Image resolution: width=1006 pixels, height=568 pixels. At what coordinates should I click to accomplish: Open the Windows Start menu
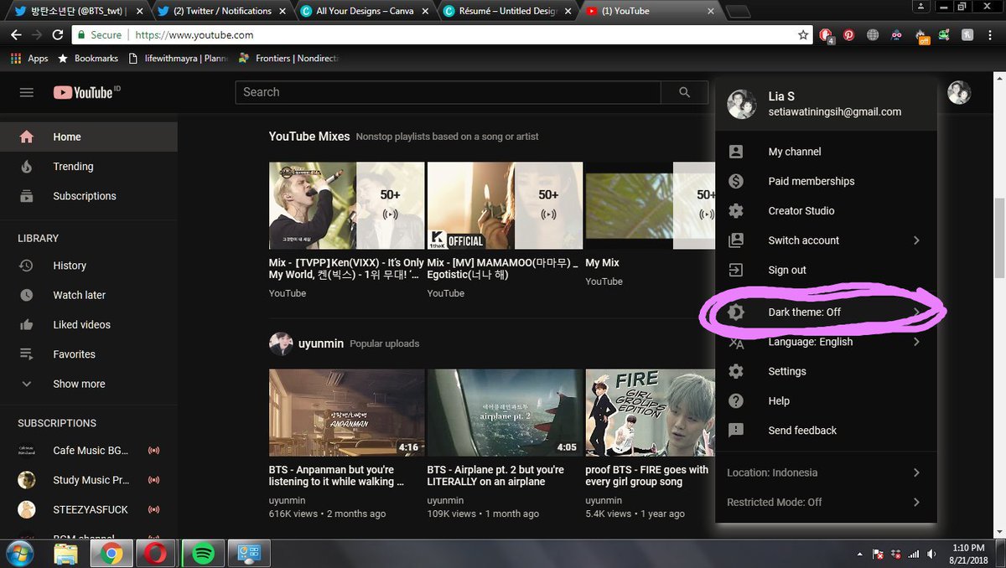18,554
